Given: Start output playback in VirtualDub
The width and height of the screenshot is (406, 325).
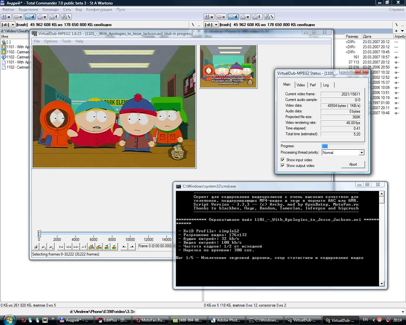Looking at the screenshot, I should click(x=51, y=247).
